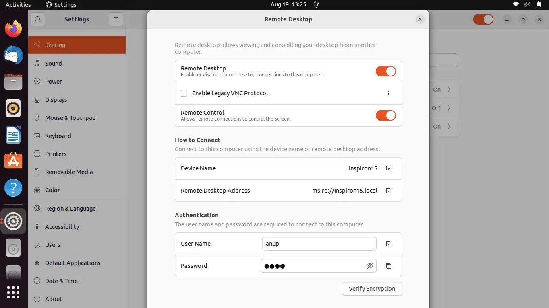
Task: Reveal the hidden password
Action: [369, 266]
